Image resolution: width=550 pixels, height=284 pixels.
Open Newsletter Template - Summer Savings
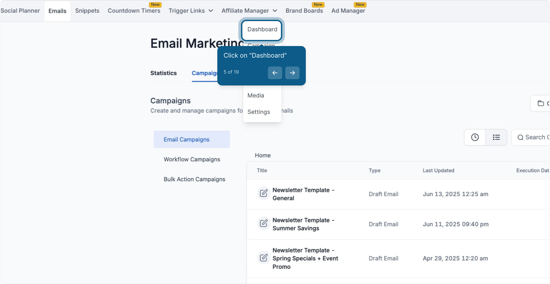point(303,224)
